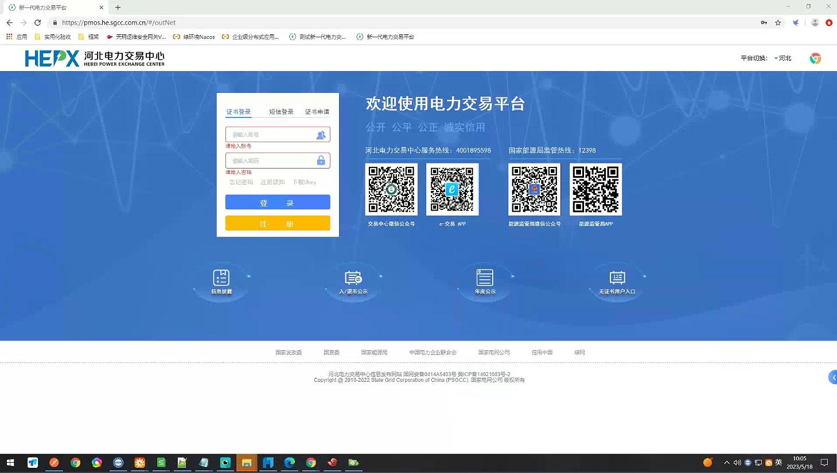Image resolution: width=837 pixels, height=473 pixels.
Task: Open a new browser tab with plus button
Action: pos(118,7)
